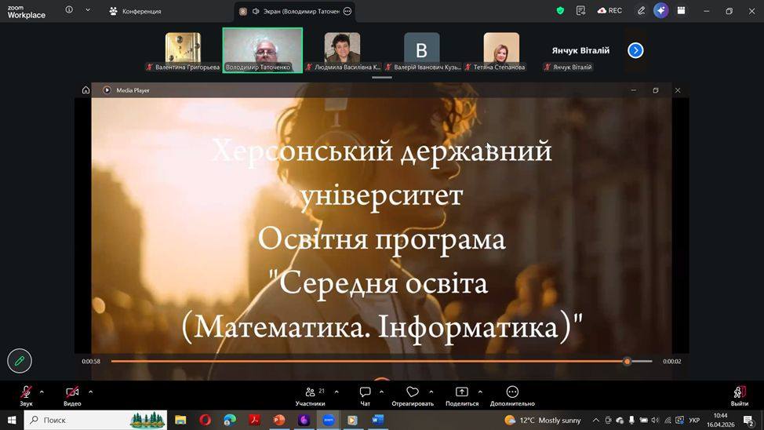Viewport: 764px width, 430px height.
Task: Select Тетяна Степанова participant thumbnail
Action: [501, 51]
